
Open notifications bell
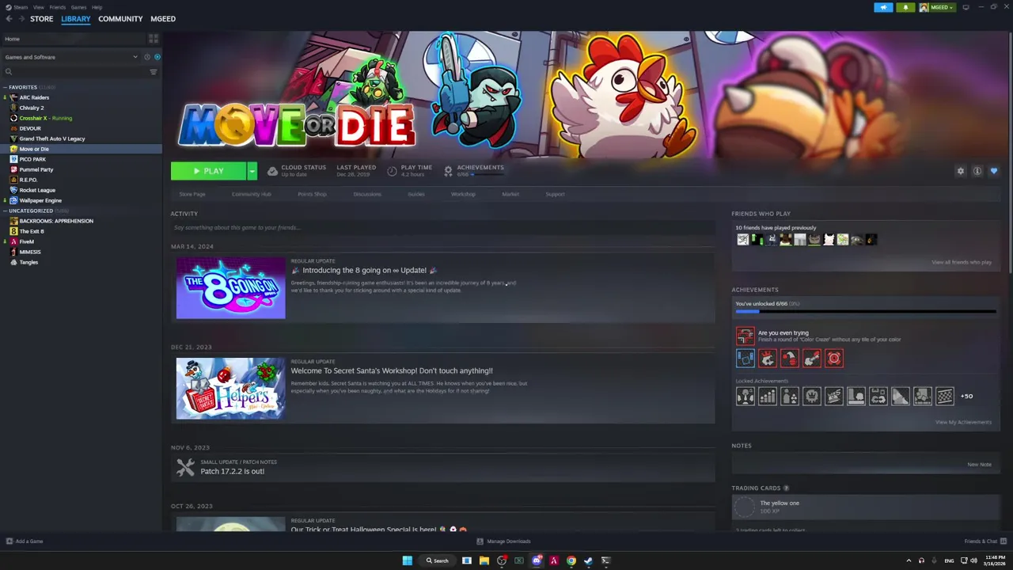tap(905, 7)
